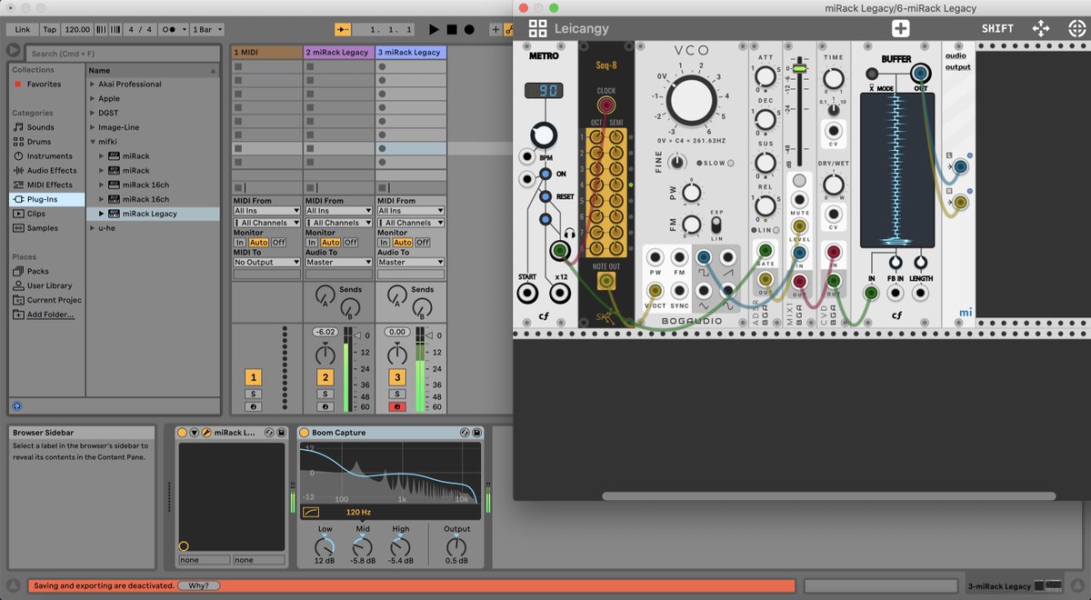Click Boom Capture Low knob
This screenshot has height=600, width=1091.
(x=325, y=546)
